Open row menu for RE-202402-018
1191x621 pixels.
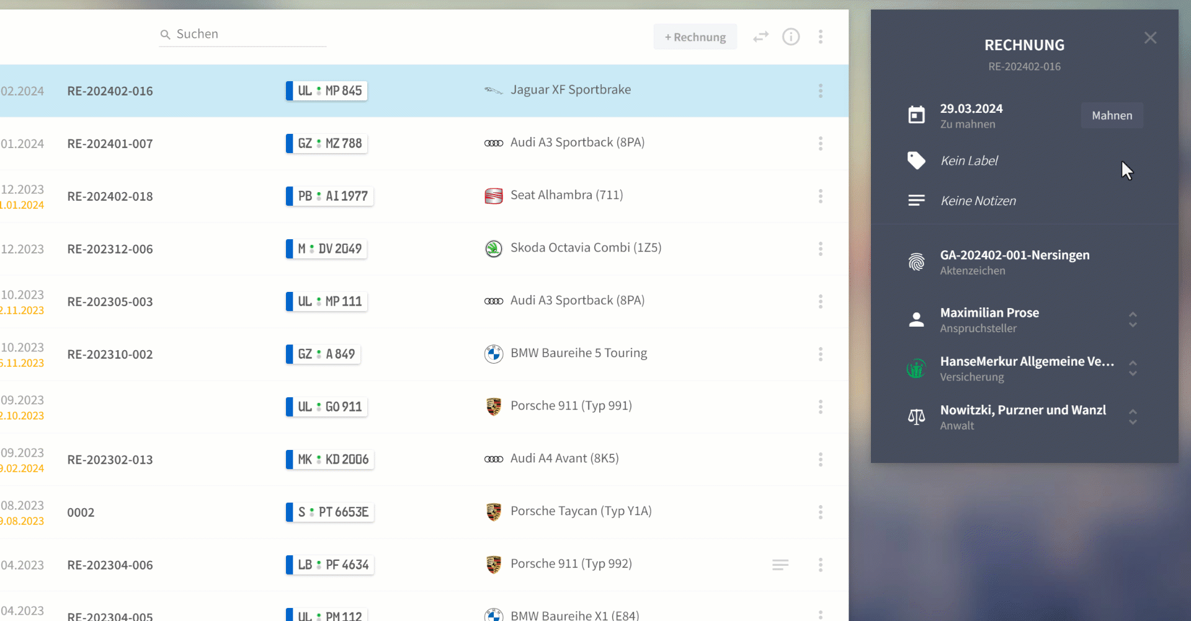(820, 196)
